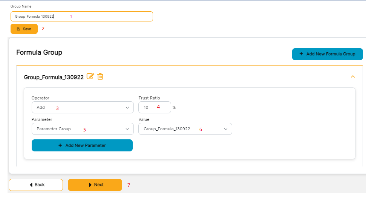366x203 pixels.
Task: Go to the next step with Next
Action: (95, 185)
